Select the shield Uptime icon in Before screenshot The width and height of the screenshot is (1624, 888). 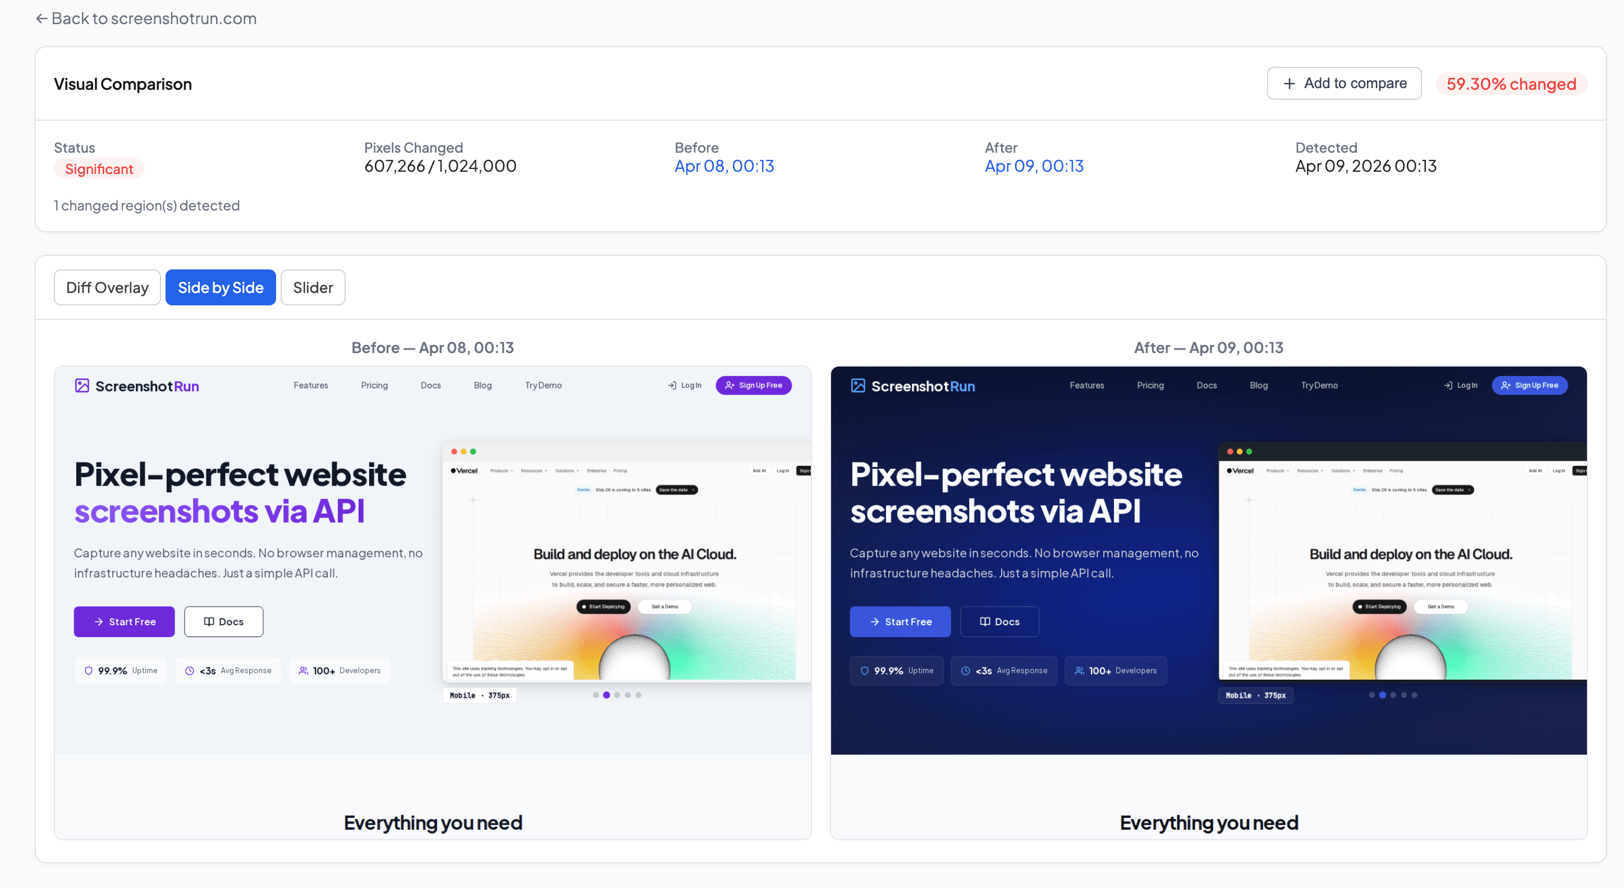[x=88, y=670]
